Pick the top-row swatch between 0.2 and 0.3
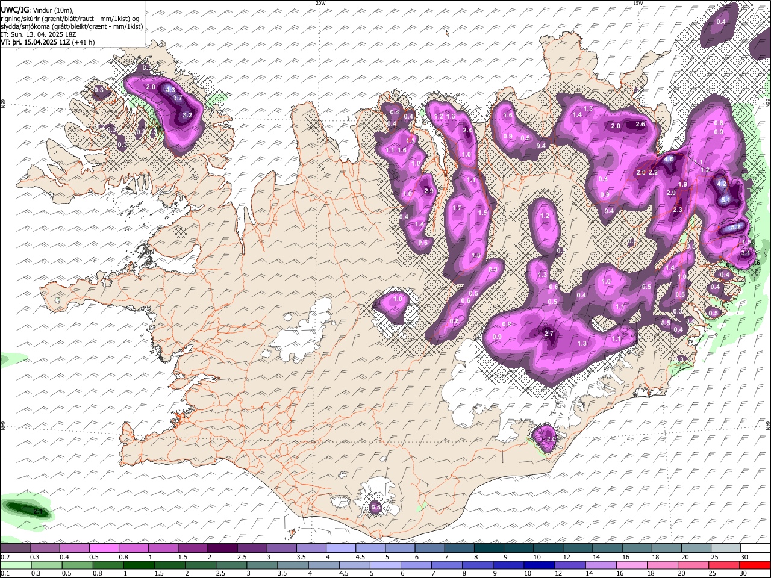 tap(15, 548)
